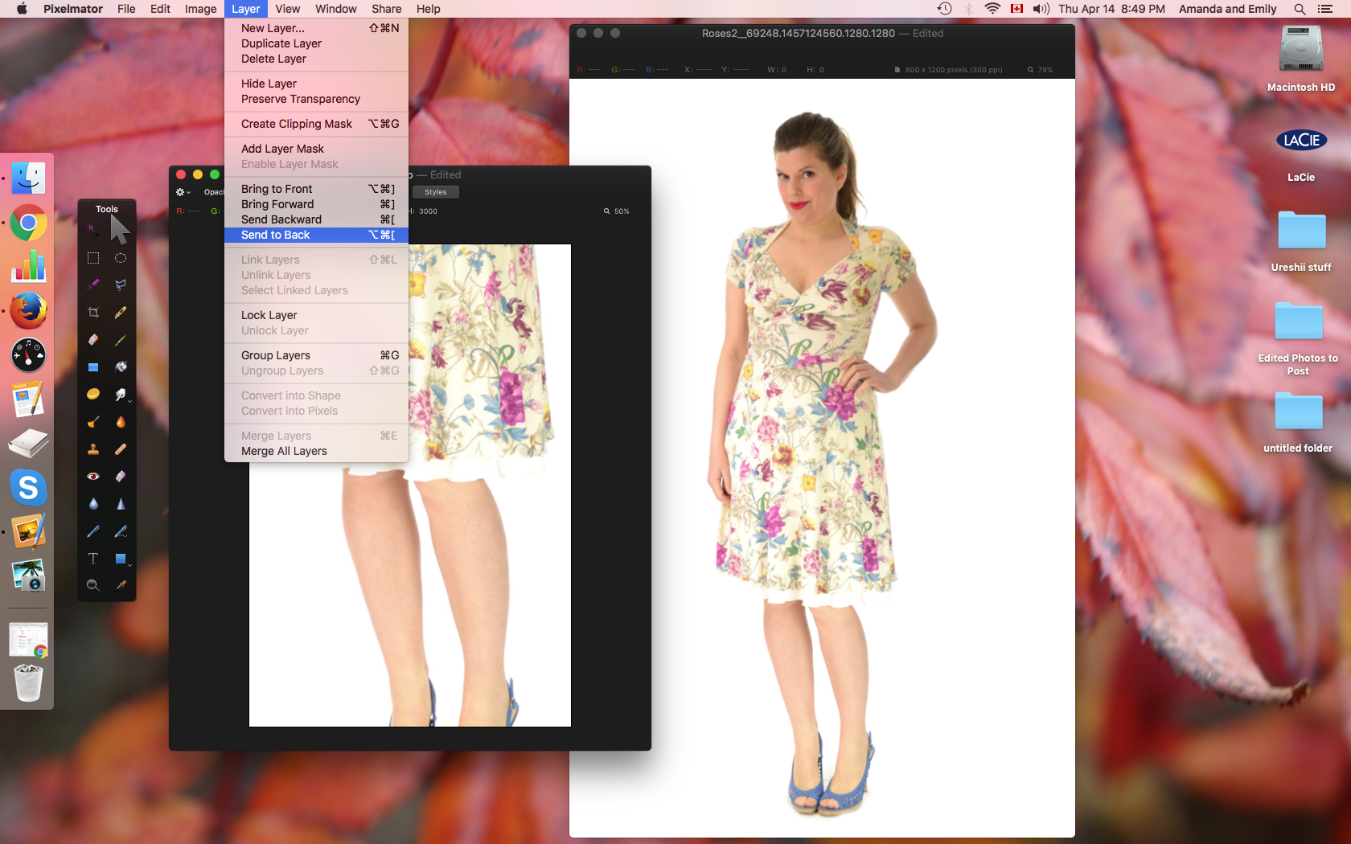Open the gear dropdown in back window
Viewport: 1351px width, 844px height.
(183, 192)
